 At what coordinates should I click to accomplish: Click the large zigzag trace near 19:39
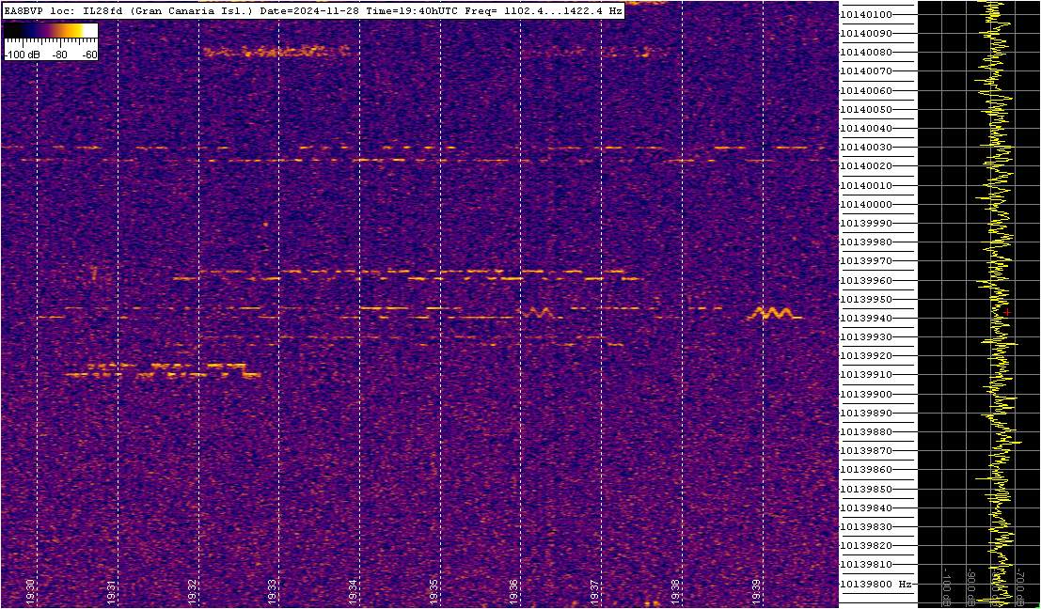pos(773,313)
